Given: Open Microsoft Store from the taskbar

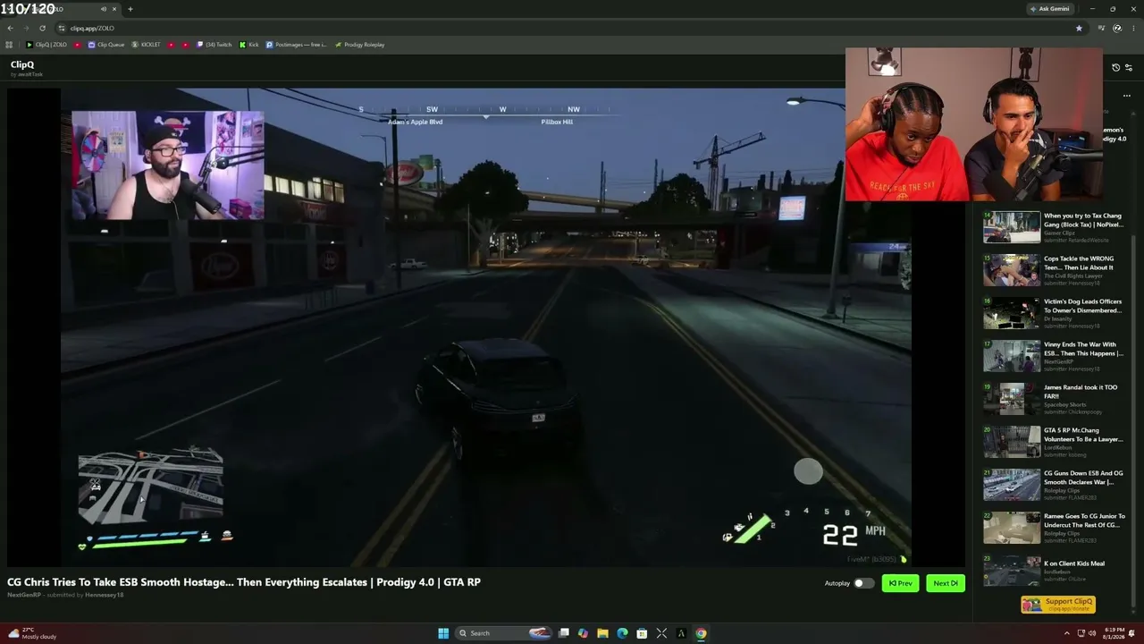Looking at the screenshot, I should coord(642,633).
